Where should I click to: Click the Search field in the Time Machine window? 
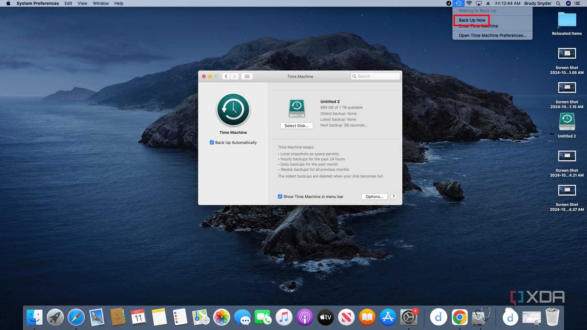(x=375, y=76)
